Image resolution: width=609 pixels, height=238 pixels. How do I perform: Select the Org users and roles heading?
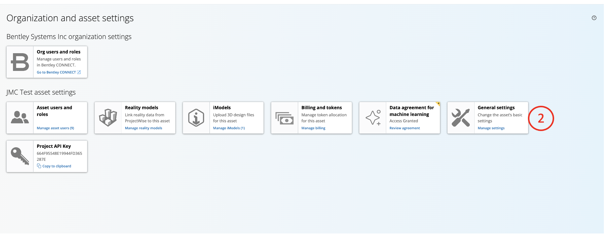click(x=58, y=52)
